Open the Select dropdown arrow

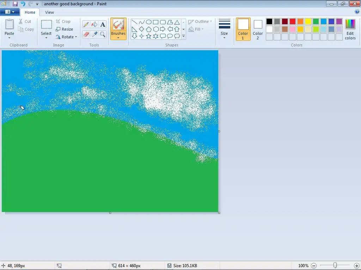(46, 38)
